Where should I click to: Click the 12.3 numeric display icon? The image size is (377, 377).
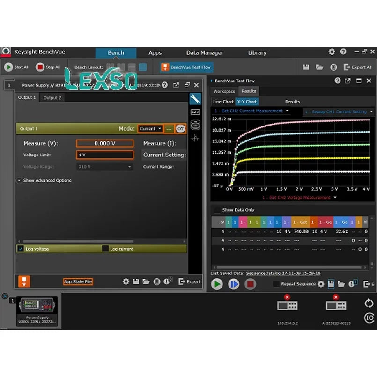pos(195,112)
